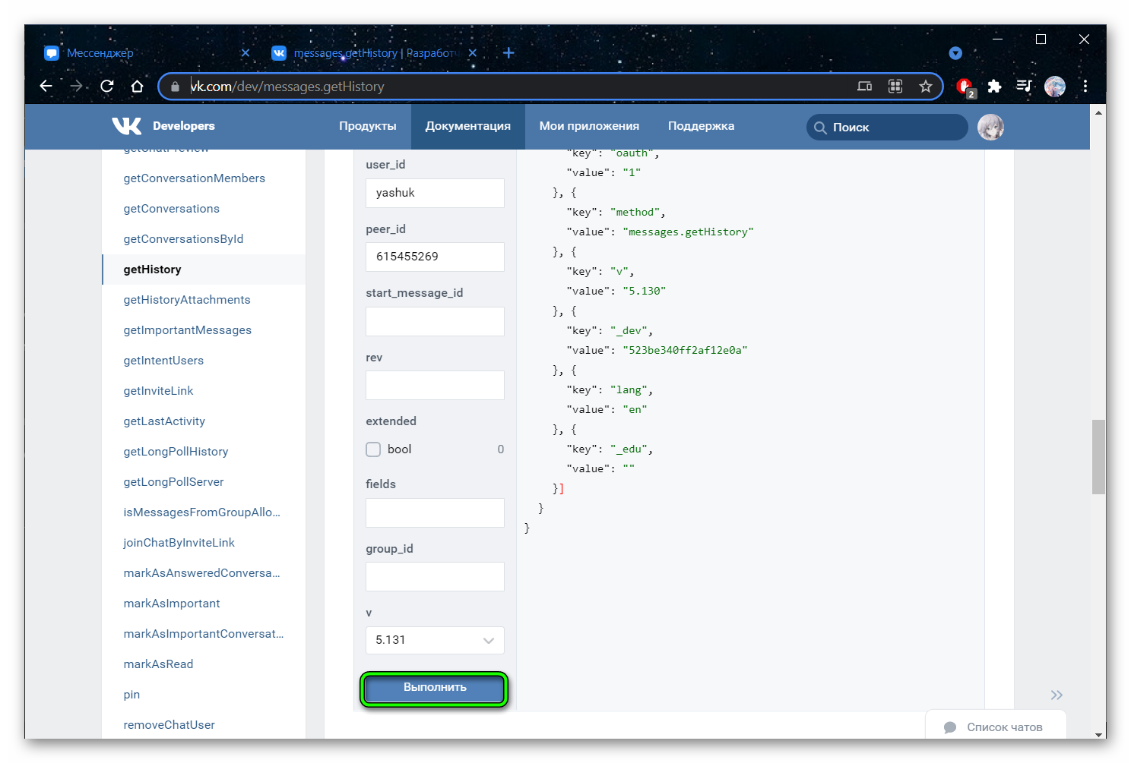Open isMessagesFromGroupAllo… method link
Viewport: 1131px width, 763px height.
202,512
